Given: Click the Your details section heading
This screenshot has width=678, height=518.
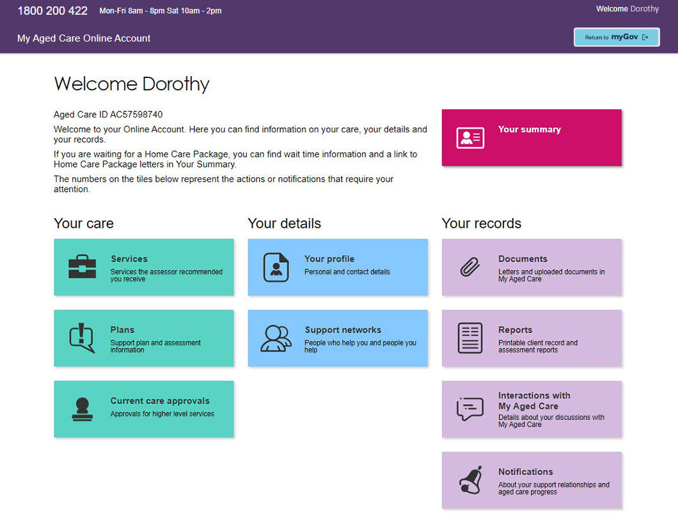Looking at the screenshot, I should (284, 223).
